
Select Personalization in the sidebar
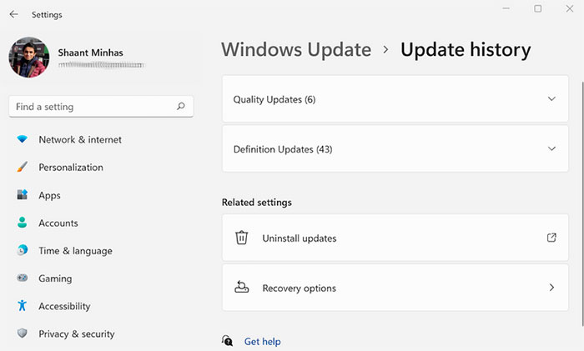tap(70, 168)
